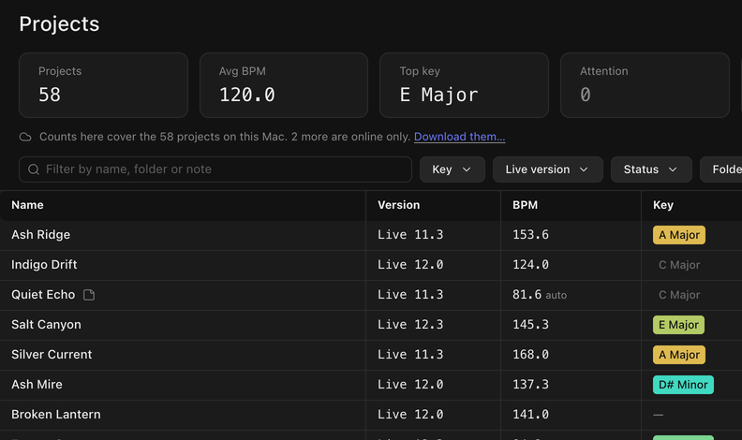Select the Silver Current project name
This screenshot has width=742, height=440.
click(52, 355)
